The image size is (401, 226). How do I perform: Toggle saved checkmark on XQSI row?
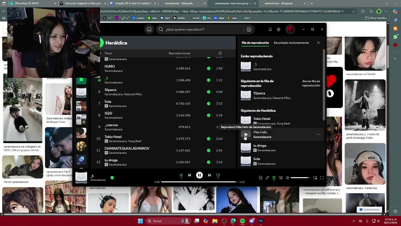click(208, 115)
